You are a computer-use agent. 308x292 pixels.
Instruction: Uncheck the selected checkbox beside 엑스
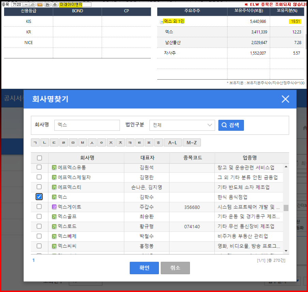pos(39,197)
